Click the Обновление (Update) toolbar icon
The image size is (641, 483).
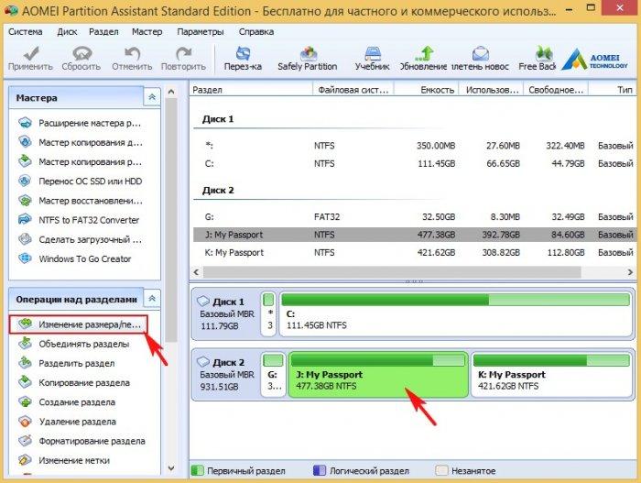(423, 59)
